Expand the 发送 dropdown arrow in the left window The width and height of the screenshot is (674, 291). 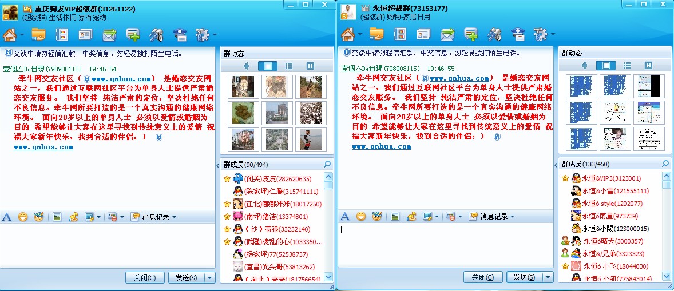[210, 277]
